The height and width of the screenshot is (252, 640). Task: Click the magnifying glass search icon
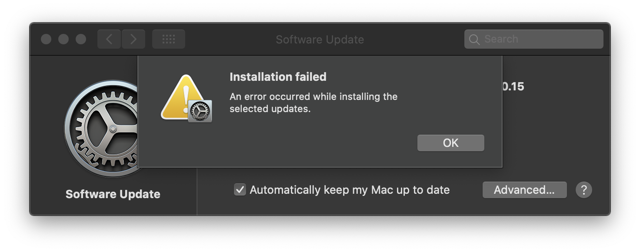point(474,40)
